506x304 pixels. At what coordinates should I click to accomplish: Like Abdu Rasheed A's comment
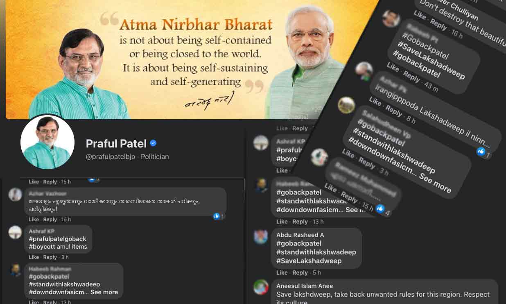pos(282,272)
